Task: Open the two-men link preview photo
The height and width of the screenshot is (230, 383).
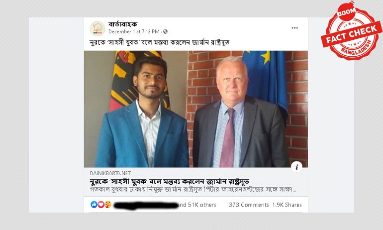Action: [x=196, y=109]
